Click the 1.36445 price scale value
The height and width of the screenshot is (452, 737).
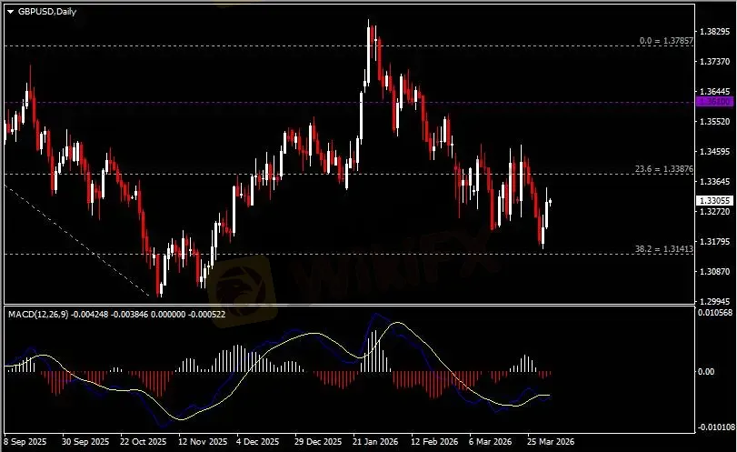pos(714,91)
